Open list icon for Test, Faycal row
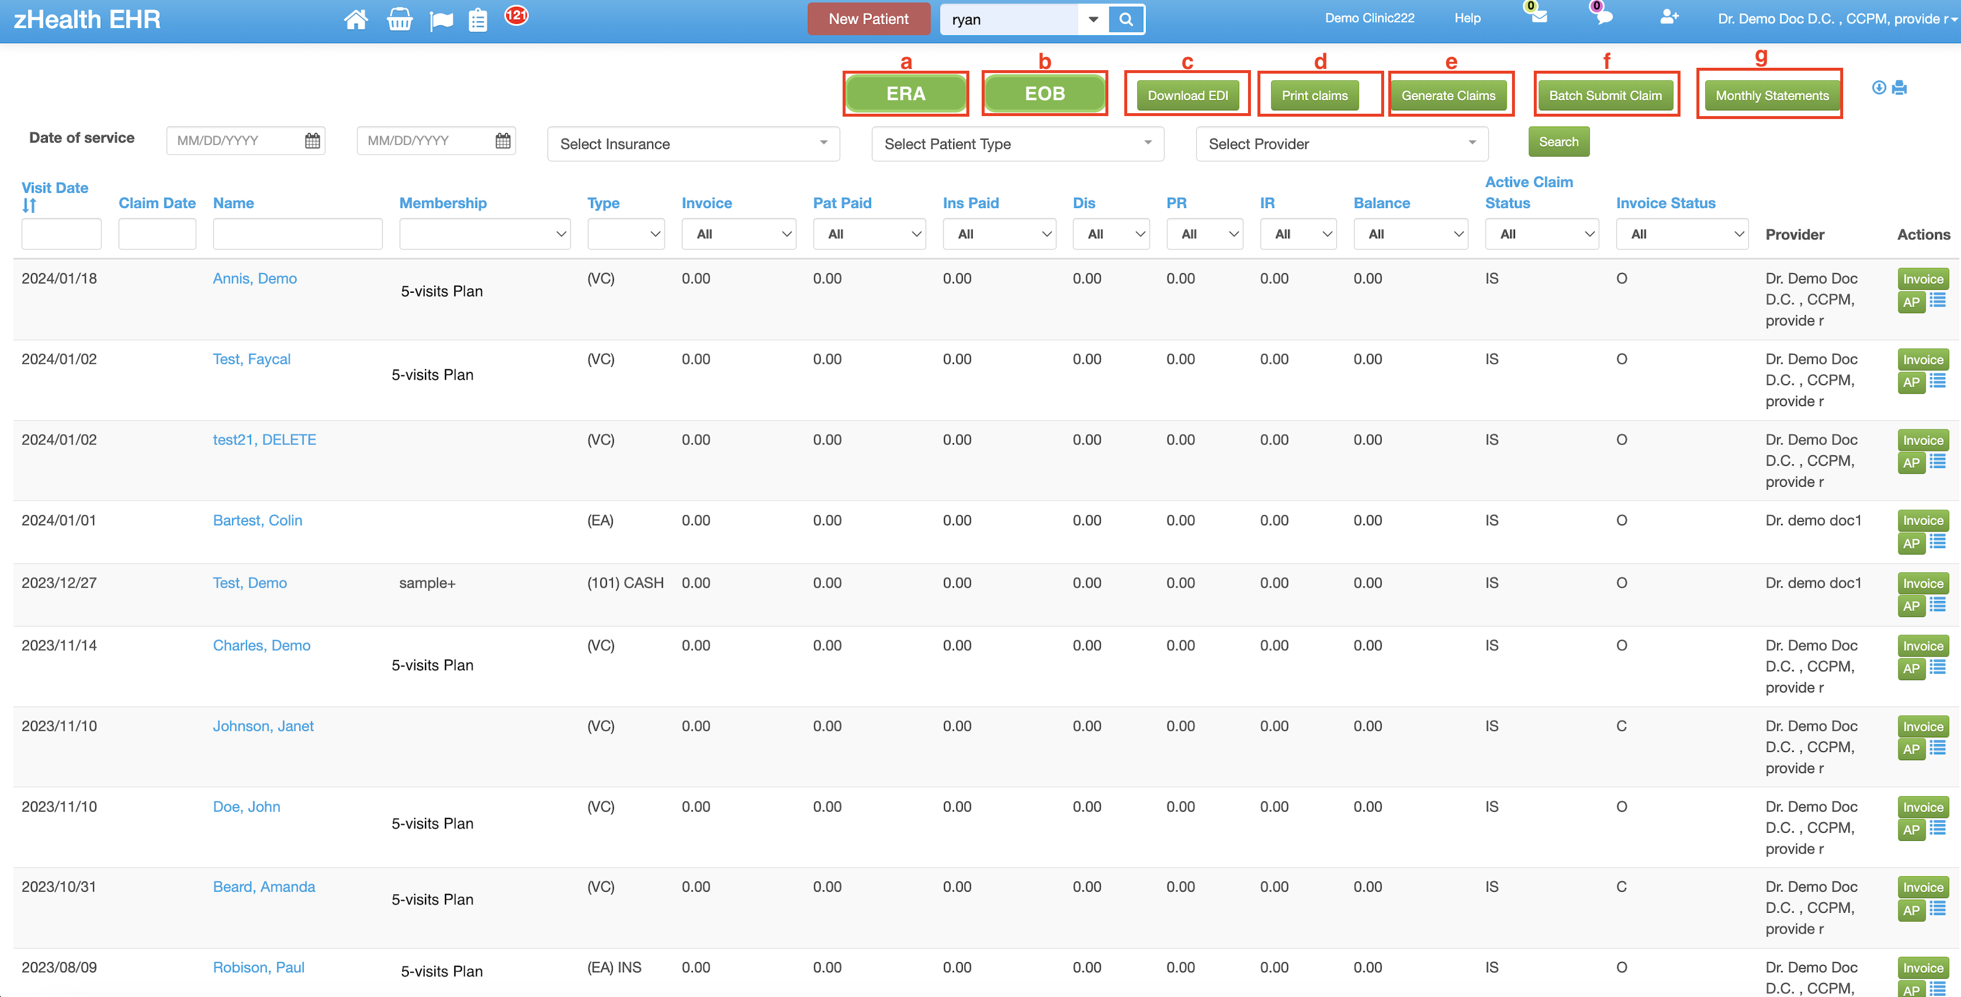This screenshot has height=997, width=1961. pos(1937,381)
